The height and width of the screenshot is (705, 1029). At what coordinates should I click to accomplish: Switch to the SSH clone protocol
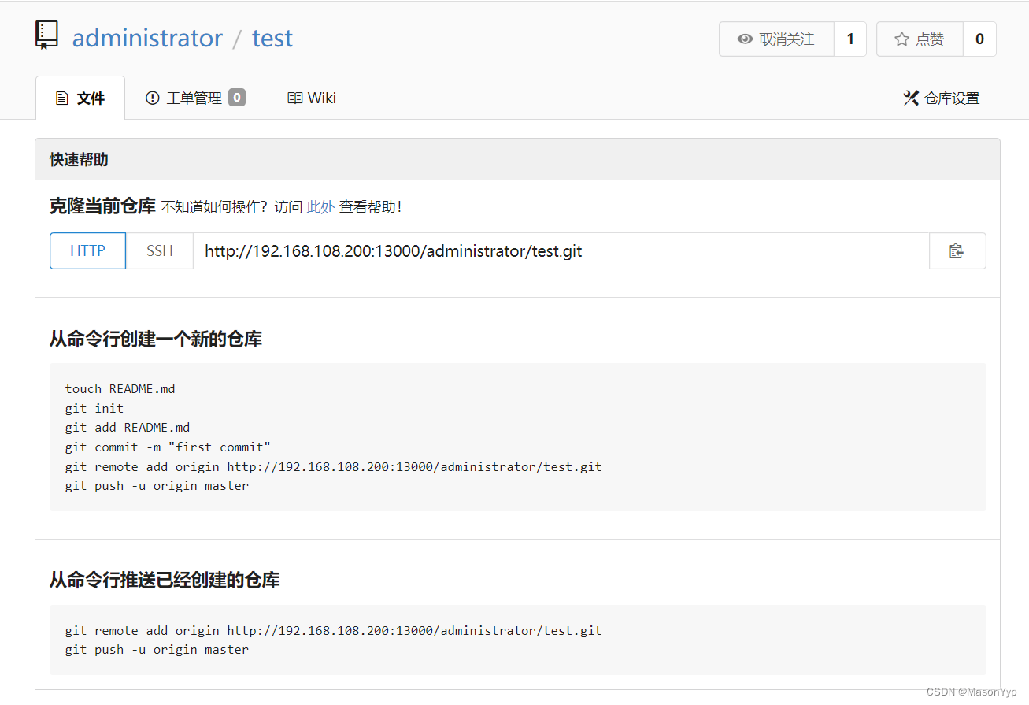click(x=159, y=250)
